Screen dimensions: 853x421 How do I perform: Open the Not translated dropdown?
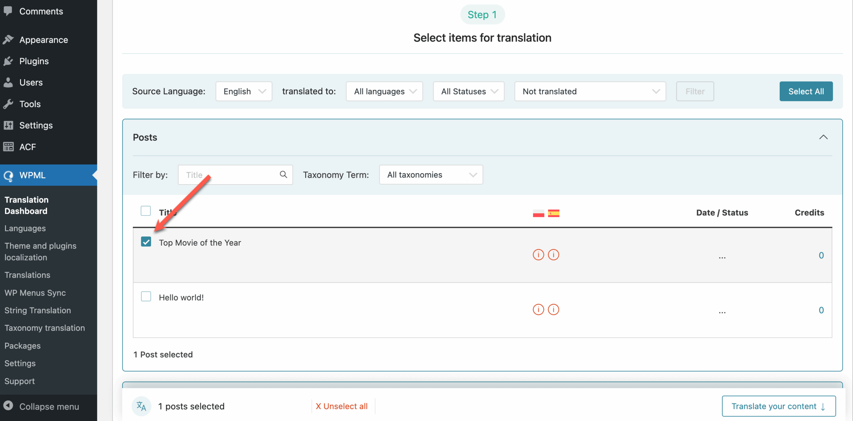(590, 91)
